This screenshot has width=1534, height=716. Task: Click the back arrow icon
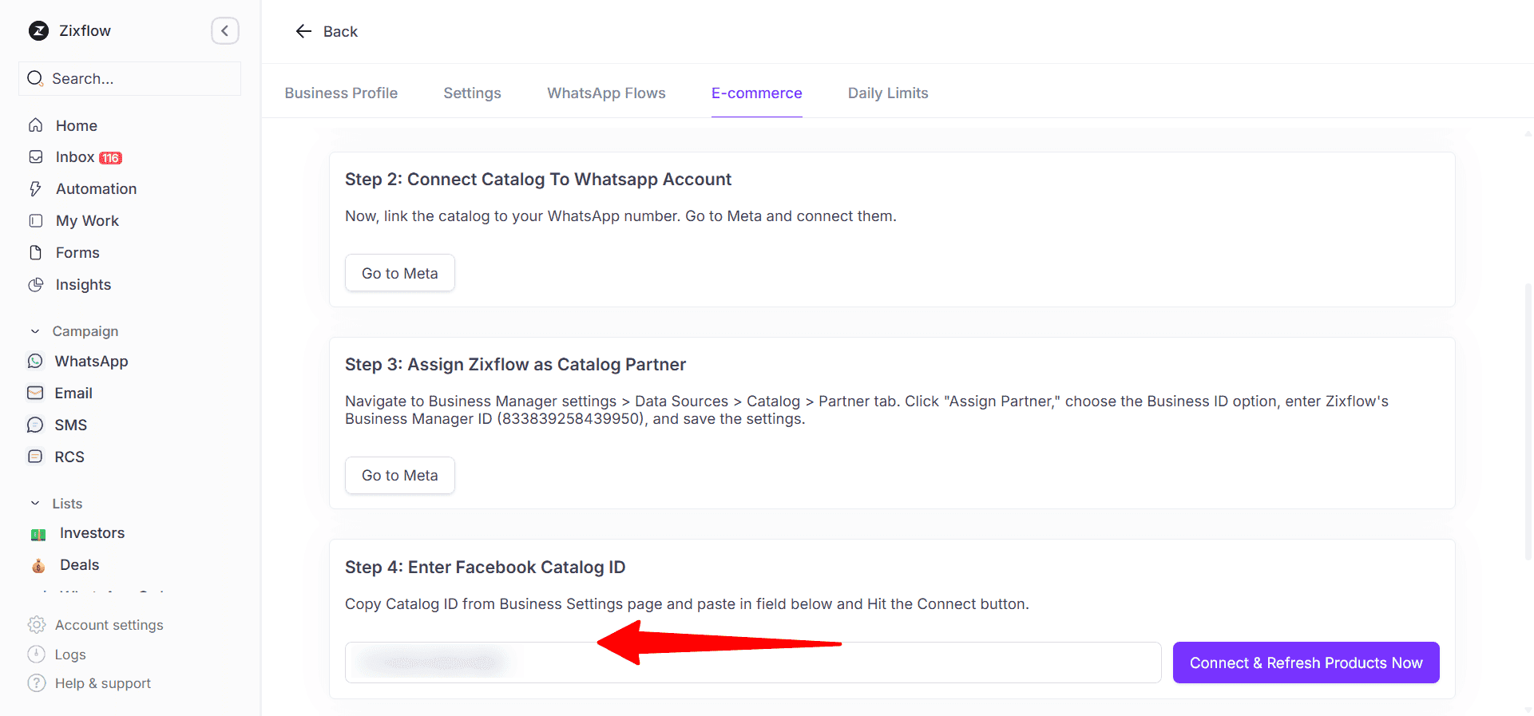click(303, 31)
